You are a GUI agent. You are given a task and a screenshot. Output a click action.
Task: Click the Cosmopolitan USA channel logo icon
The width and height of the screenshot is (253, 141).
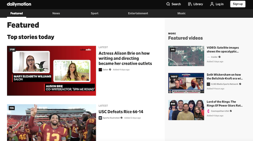pos(208,111)
